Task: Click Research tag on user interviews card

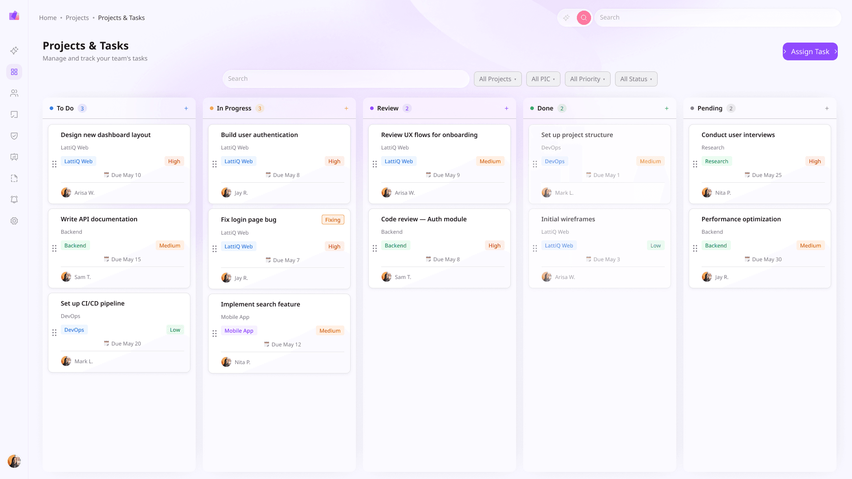Action: click(717, 161)
